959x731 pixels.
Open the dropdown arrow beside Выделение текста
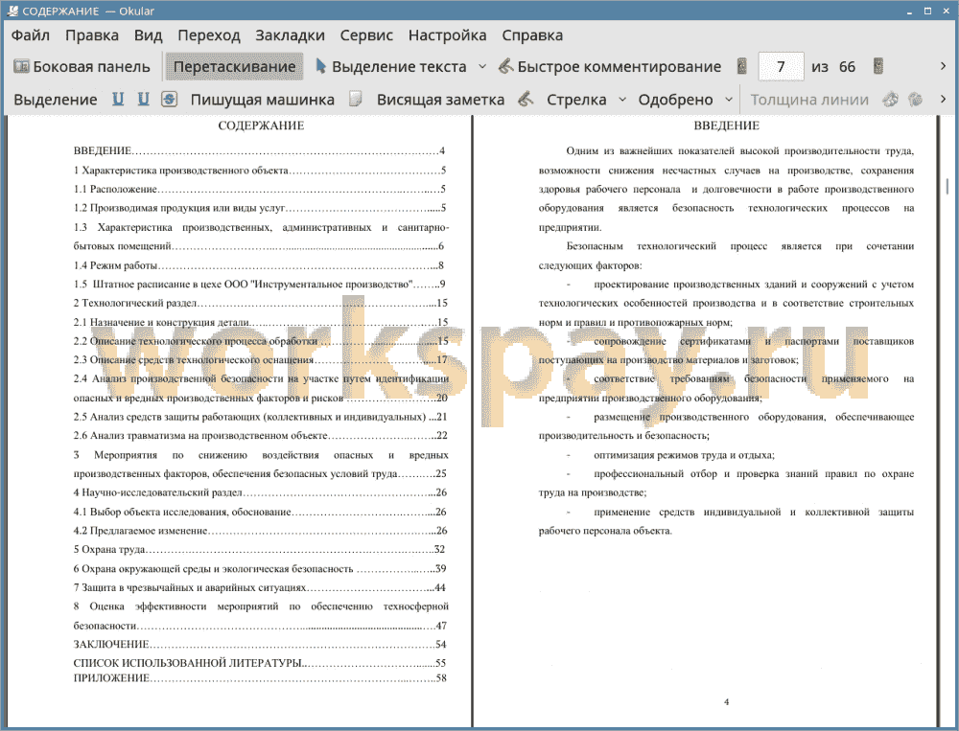tap(482, 67)
